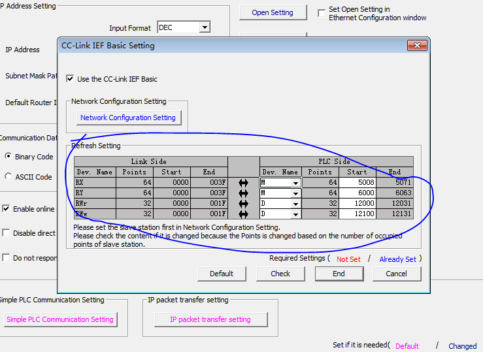The height and width of the screenshot is (352, 483).
Task: Click the Check button
Action: click(280, 274)
